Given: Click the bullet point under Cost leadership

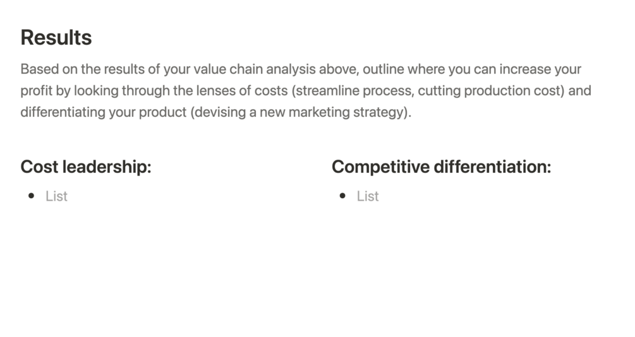Looking at the screenshot, I should (x=32, y=196).
